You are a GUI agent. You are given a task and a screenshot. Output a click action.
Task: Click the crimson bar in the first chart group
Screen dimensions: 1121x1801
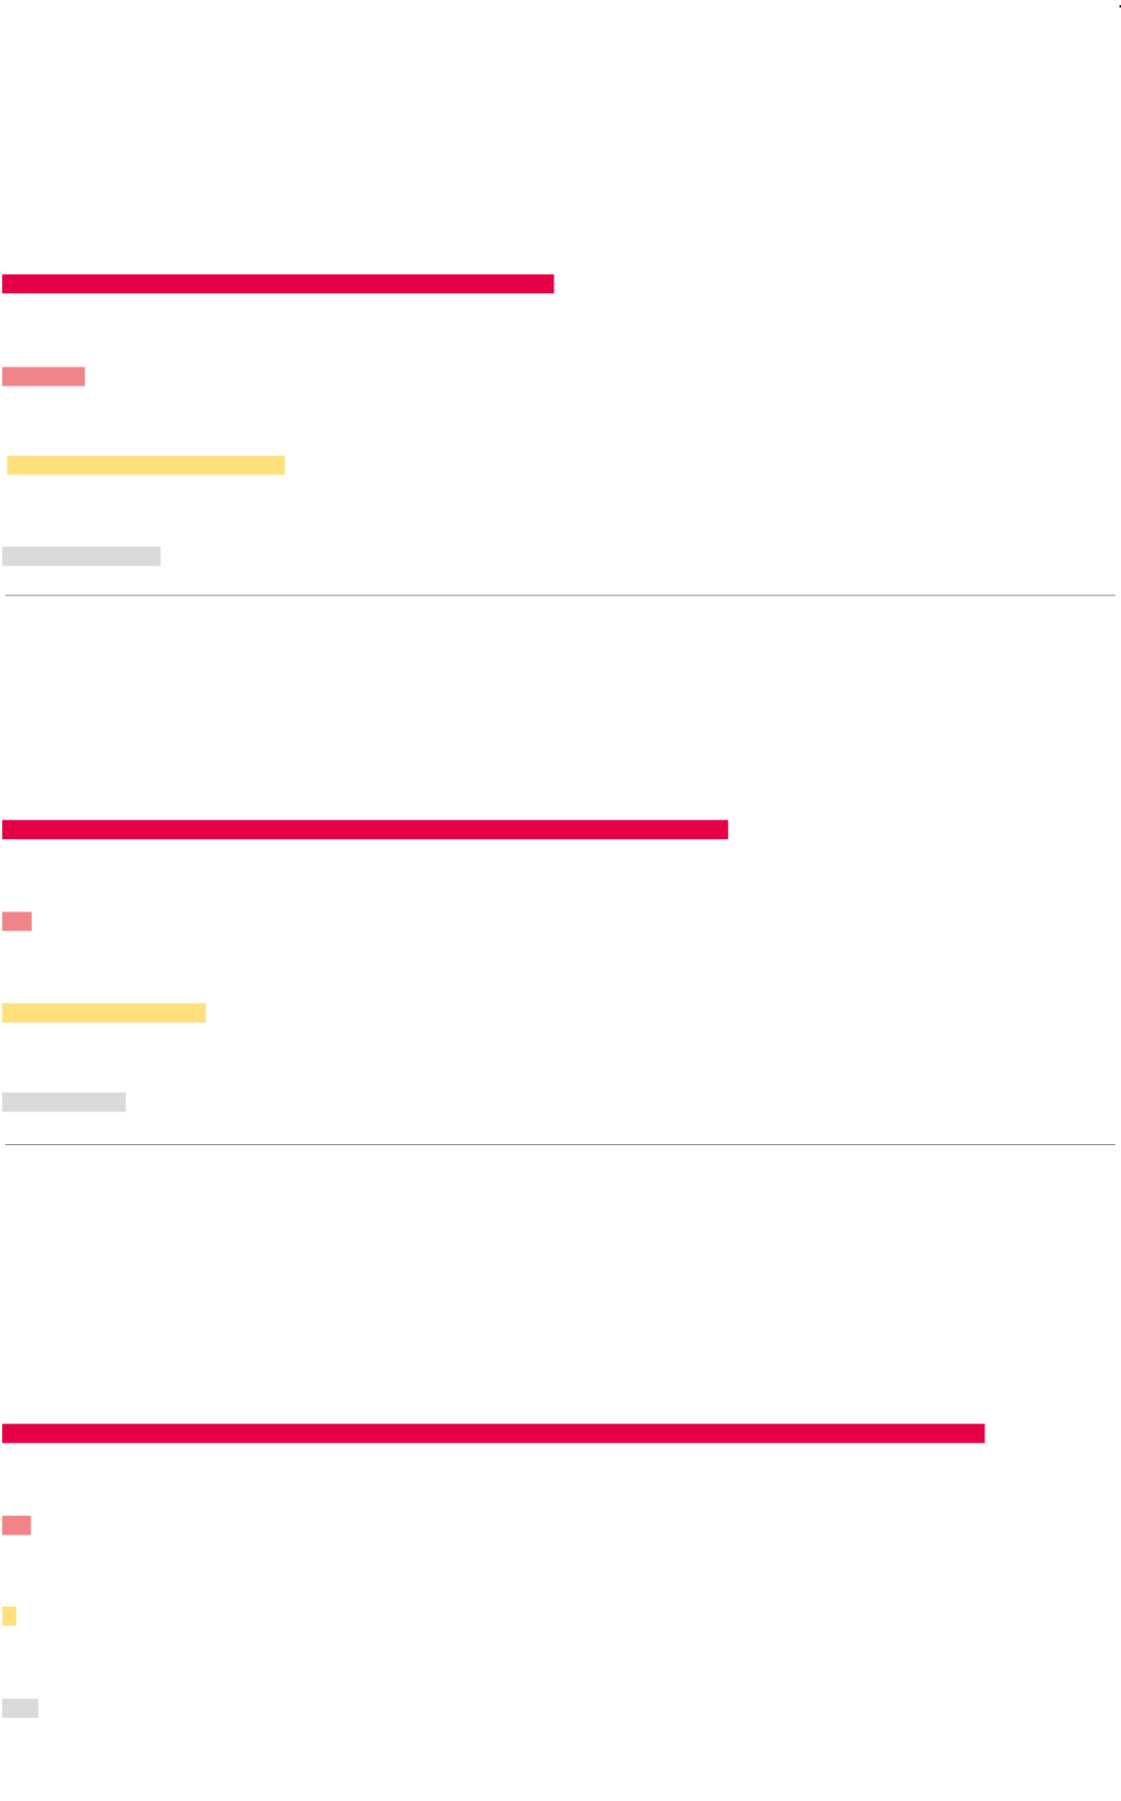point(278,284)
